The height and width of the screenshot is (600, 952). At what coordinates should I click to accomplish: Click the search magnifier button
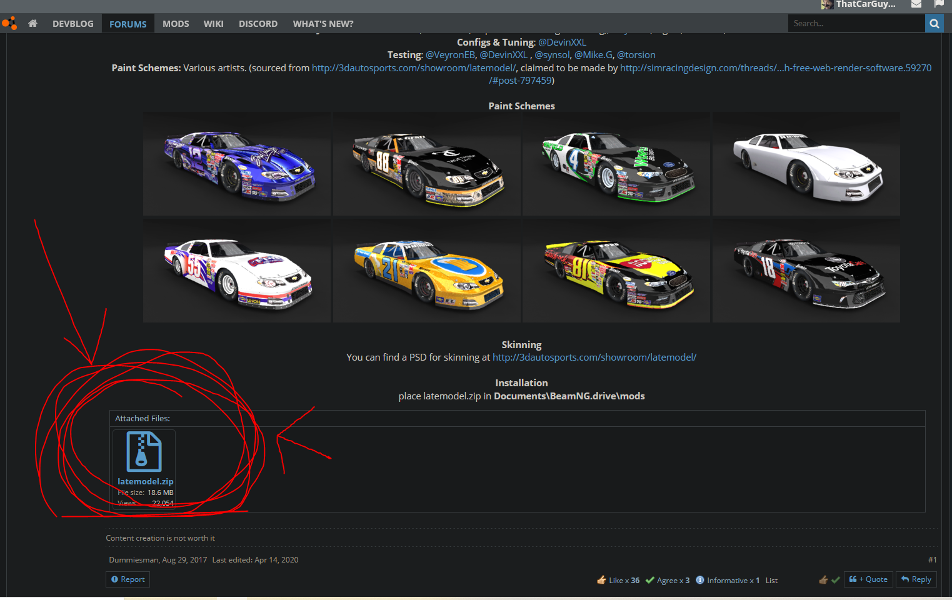[934, 24]
